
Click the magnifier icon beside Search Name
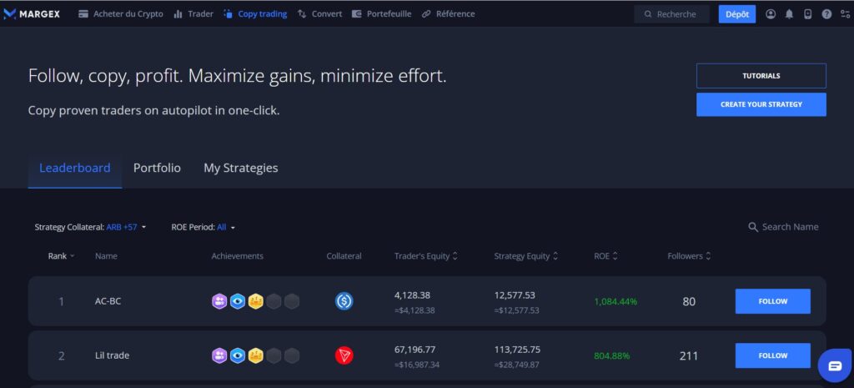(753, 227)
